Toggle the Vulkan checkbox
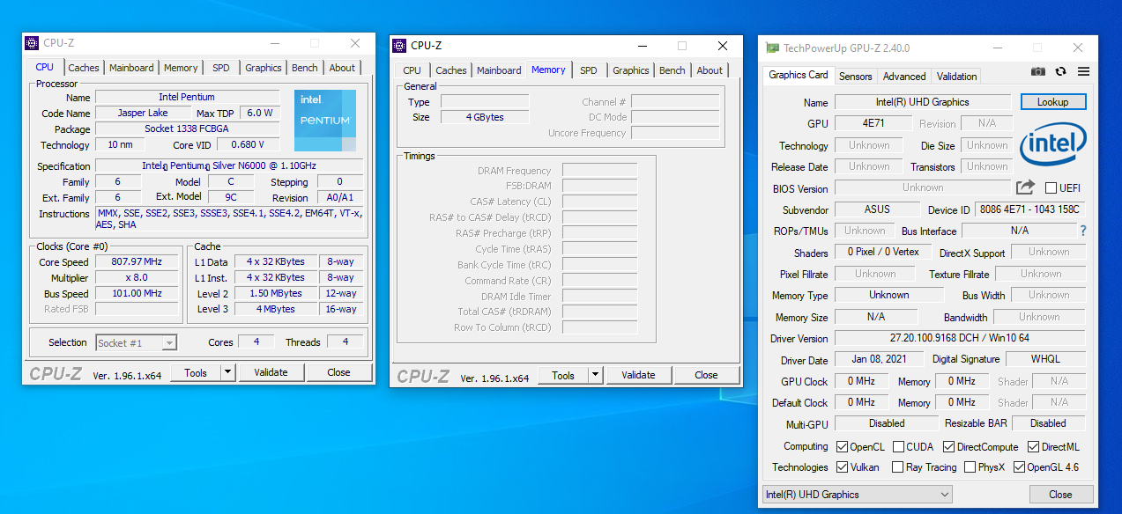Screen dimensions: 1122x514 tap(842, 467)
